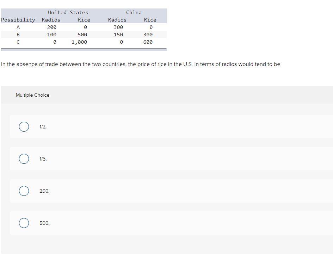Click the question sentence about price of rice

pyautogui.click(x=141, y=64)
